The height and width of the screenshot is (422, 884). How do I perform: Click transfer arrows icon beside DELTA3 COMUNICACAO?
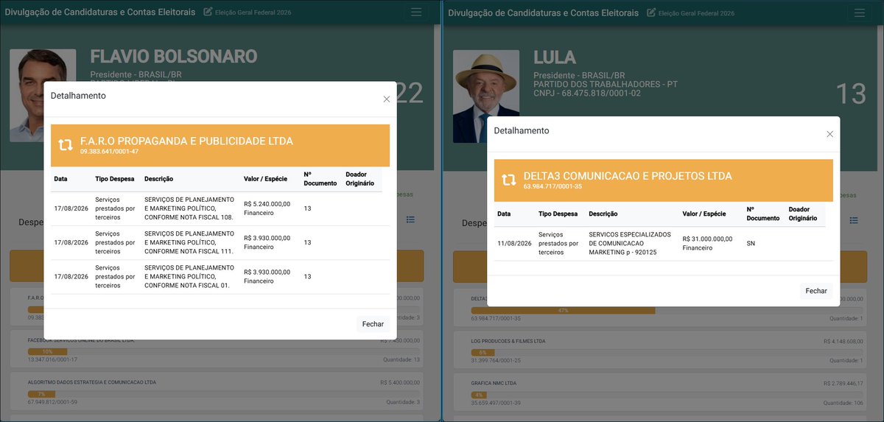509,180
